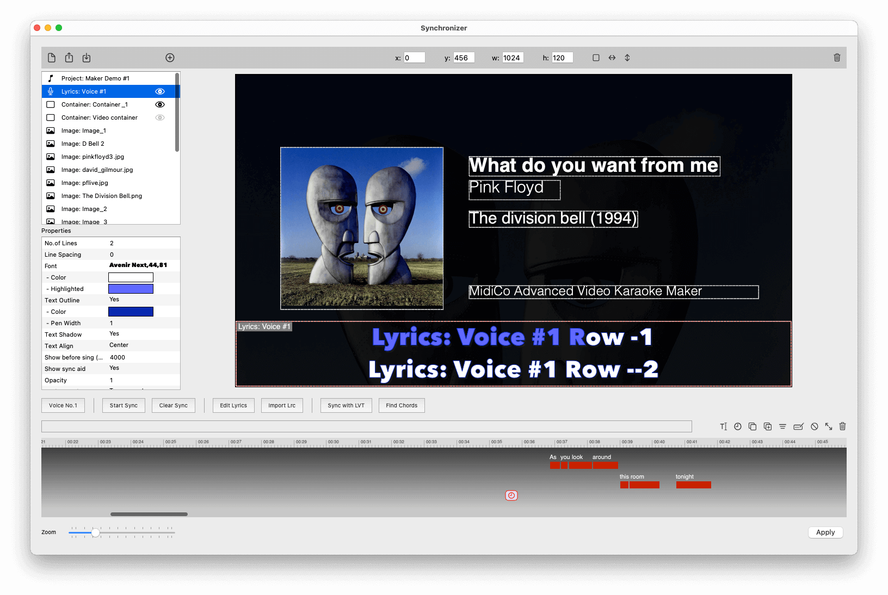Screen dimensions: 888x595
Task: Clear a sync mark with the prohibit icon
Action: pos(814,426)
